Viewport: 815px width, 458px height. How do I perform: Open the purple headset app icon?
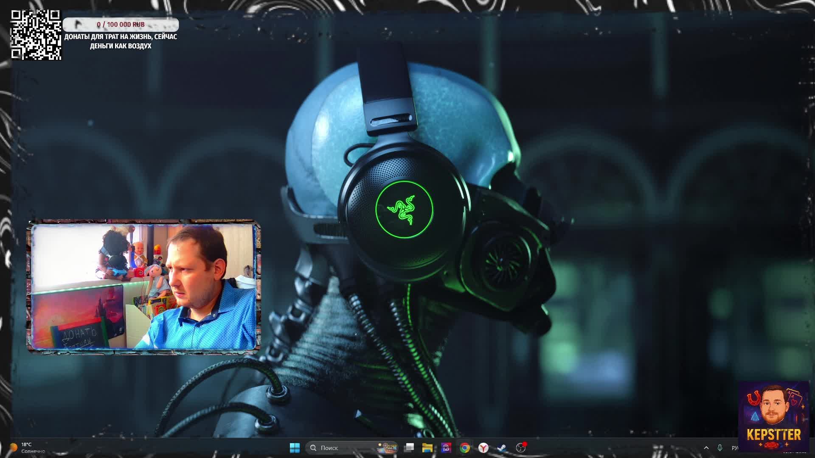point(446,448)
